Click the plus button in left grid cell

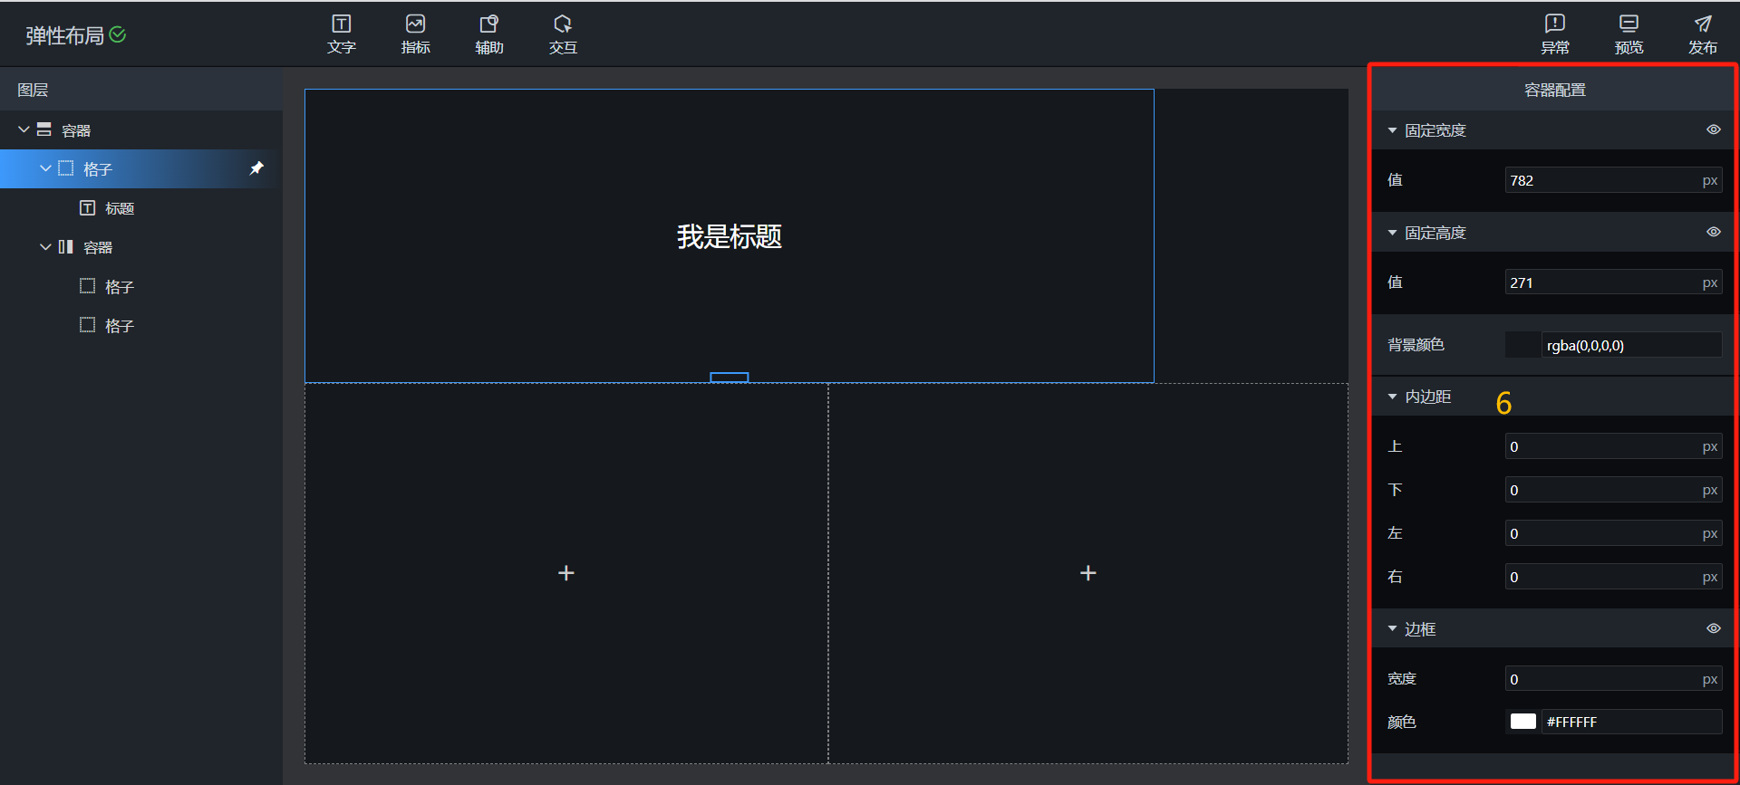[566, 573]
